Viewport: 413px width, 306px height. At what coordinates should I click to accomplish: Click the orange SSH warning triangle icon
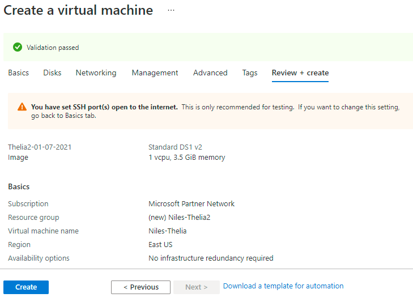click(x=22, y=107)
